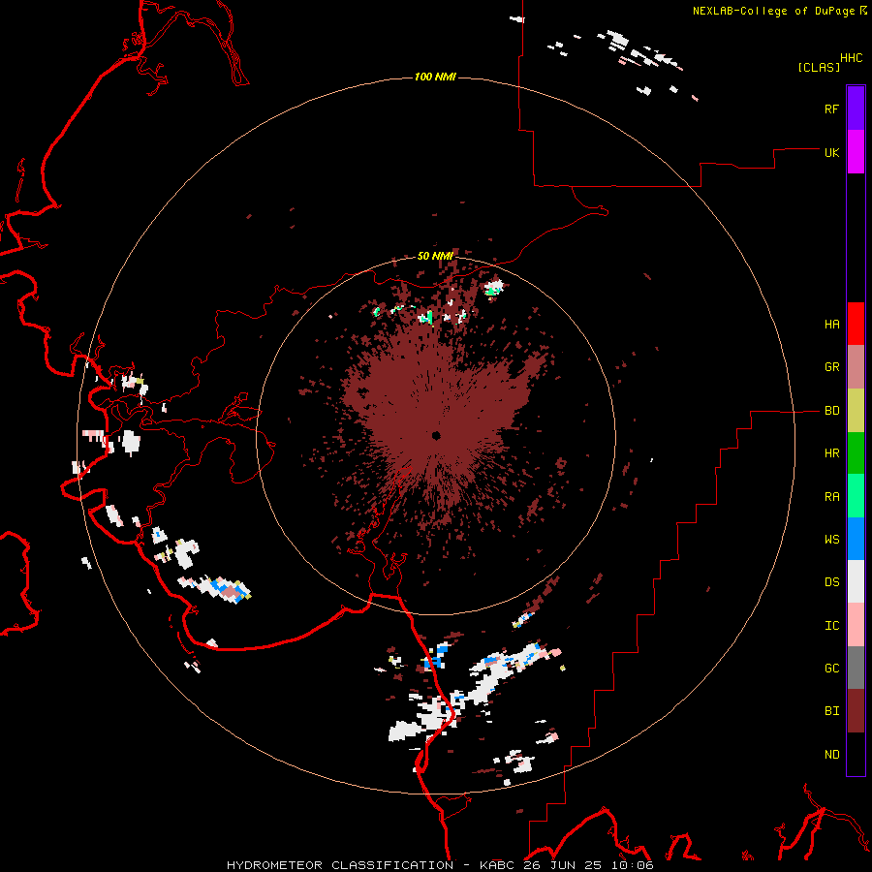
Task: Click the BD yellow legend swatch
Action: (856, 411)
